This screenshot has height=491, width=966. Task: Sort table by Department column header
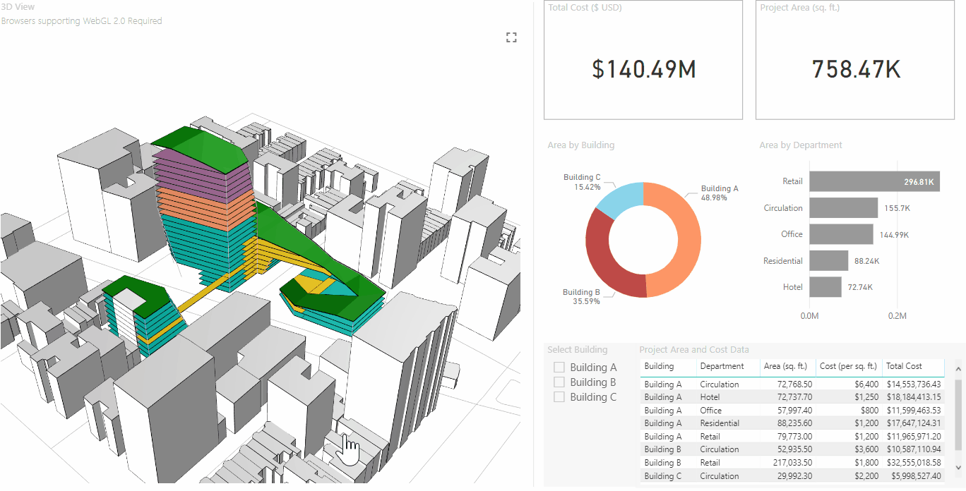point(722,367)
